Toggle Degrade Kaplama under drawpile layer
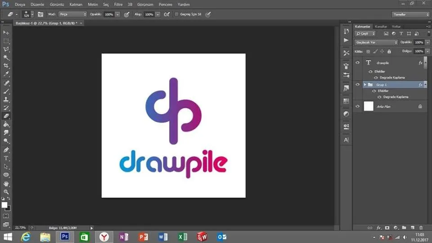Screen dimensions: 432x243 (x=376, y=78)
